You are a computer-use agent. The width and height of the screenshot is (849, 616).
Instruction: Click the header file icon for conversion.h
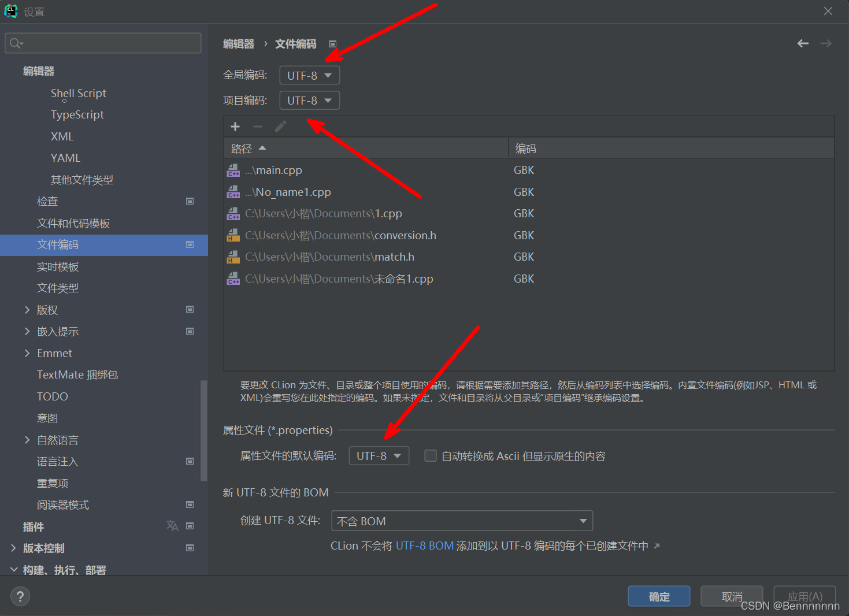(x=233, y=235)
